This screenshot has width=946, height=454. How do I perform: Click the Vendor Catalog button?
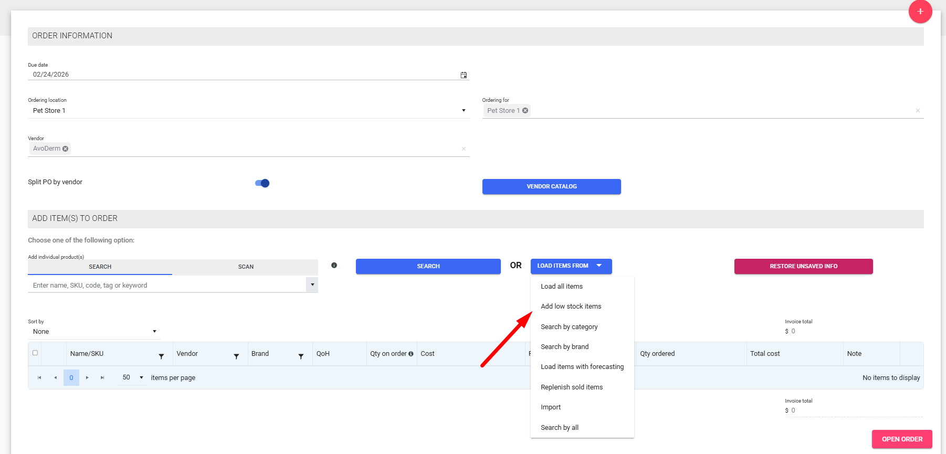click(x=551, y=186)
